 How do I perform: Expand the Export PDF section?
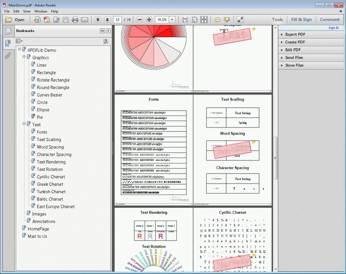pyautogui.click(x=311, y=34)
